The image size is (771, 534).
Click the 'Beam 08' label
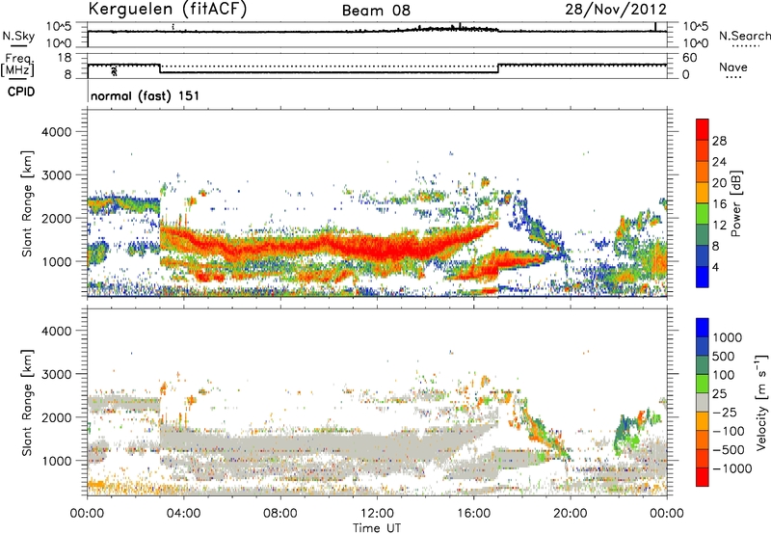376,11
